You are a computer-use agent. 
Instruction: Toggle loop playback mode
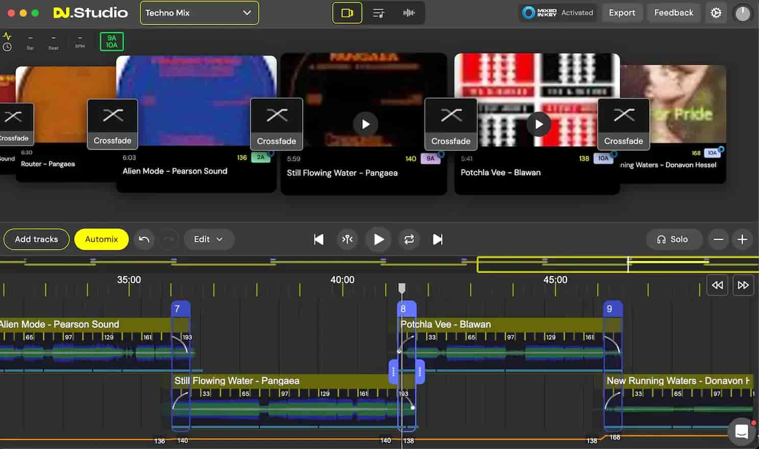(x=409, y=239)
